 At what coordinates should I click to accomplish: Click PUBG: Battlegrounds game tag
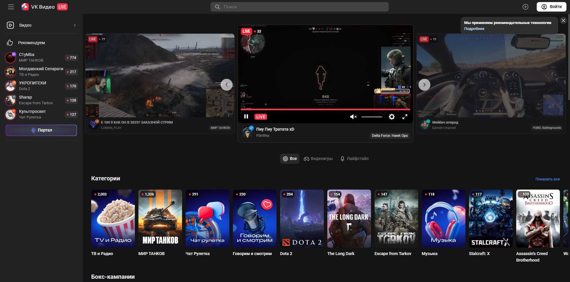[x=547, y=128]
